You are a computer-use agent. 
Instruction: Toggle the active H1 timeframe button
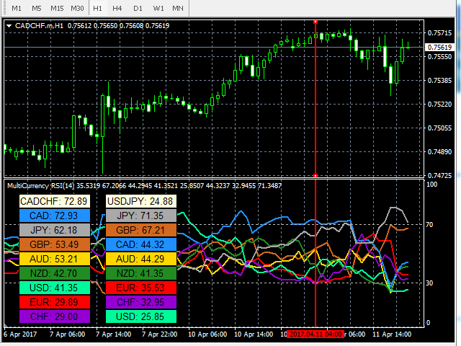(x=97, y=8)
